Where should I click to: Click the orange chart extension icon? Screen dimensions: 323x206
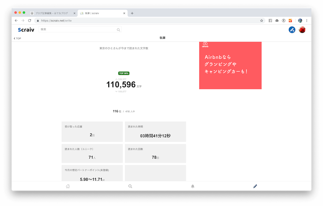tap(290, 21)
